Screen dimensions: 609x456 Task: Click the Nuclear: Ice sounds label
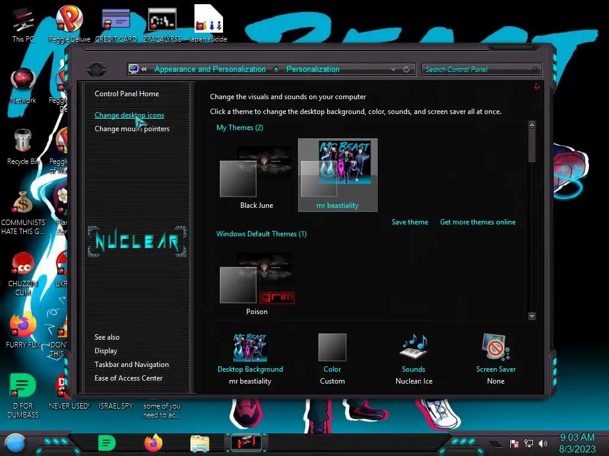coord(414,381)
